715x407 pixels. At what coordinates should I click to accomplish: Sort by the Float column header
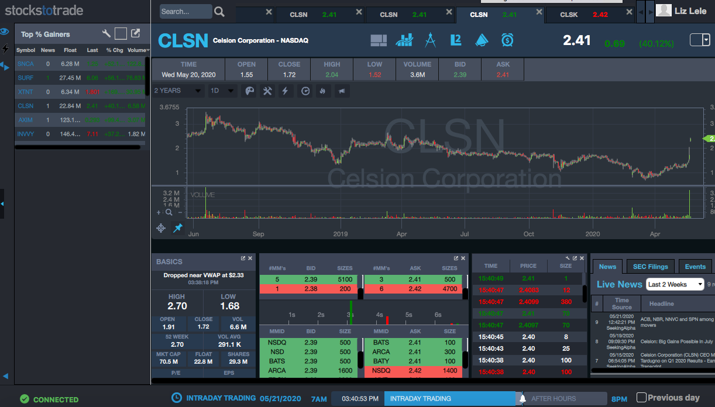pos(70,50)
